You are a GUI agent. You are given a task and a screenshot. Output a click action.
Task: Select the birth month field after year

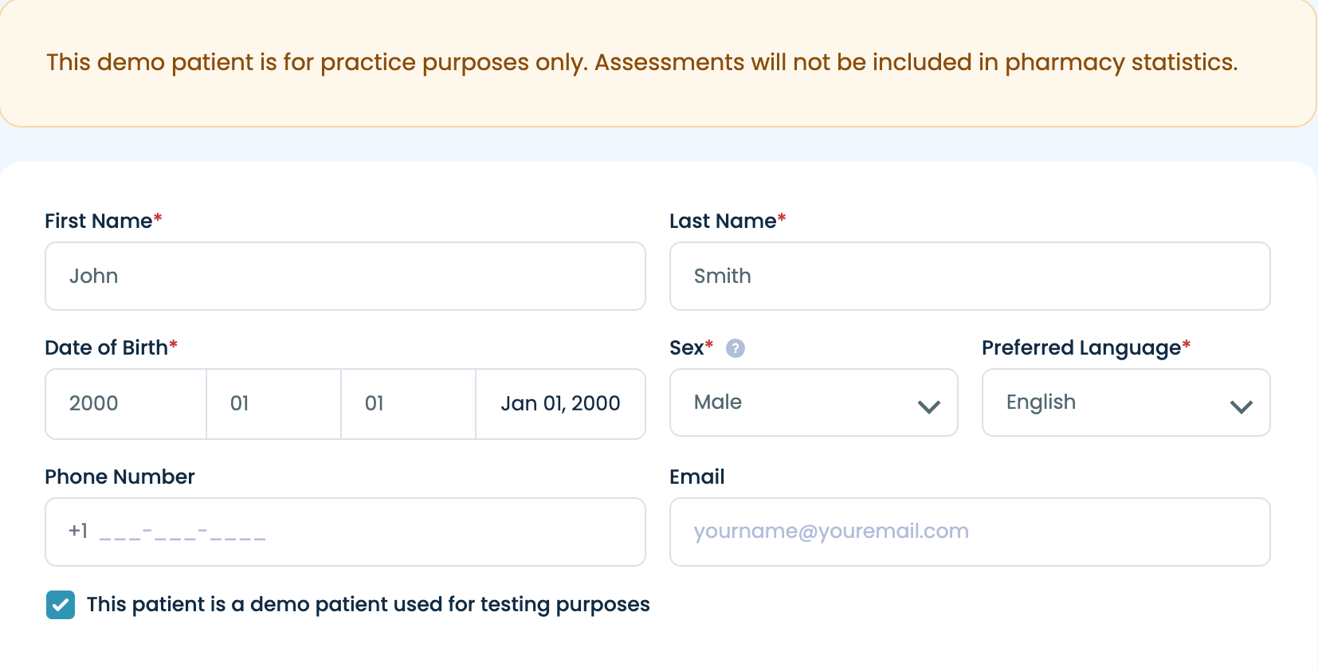pos(274,404)
